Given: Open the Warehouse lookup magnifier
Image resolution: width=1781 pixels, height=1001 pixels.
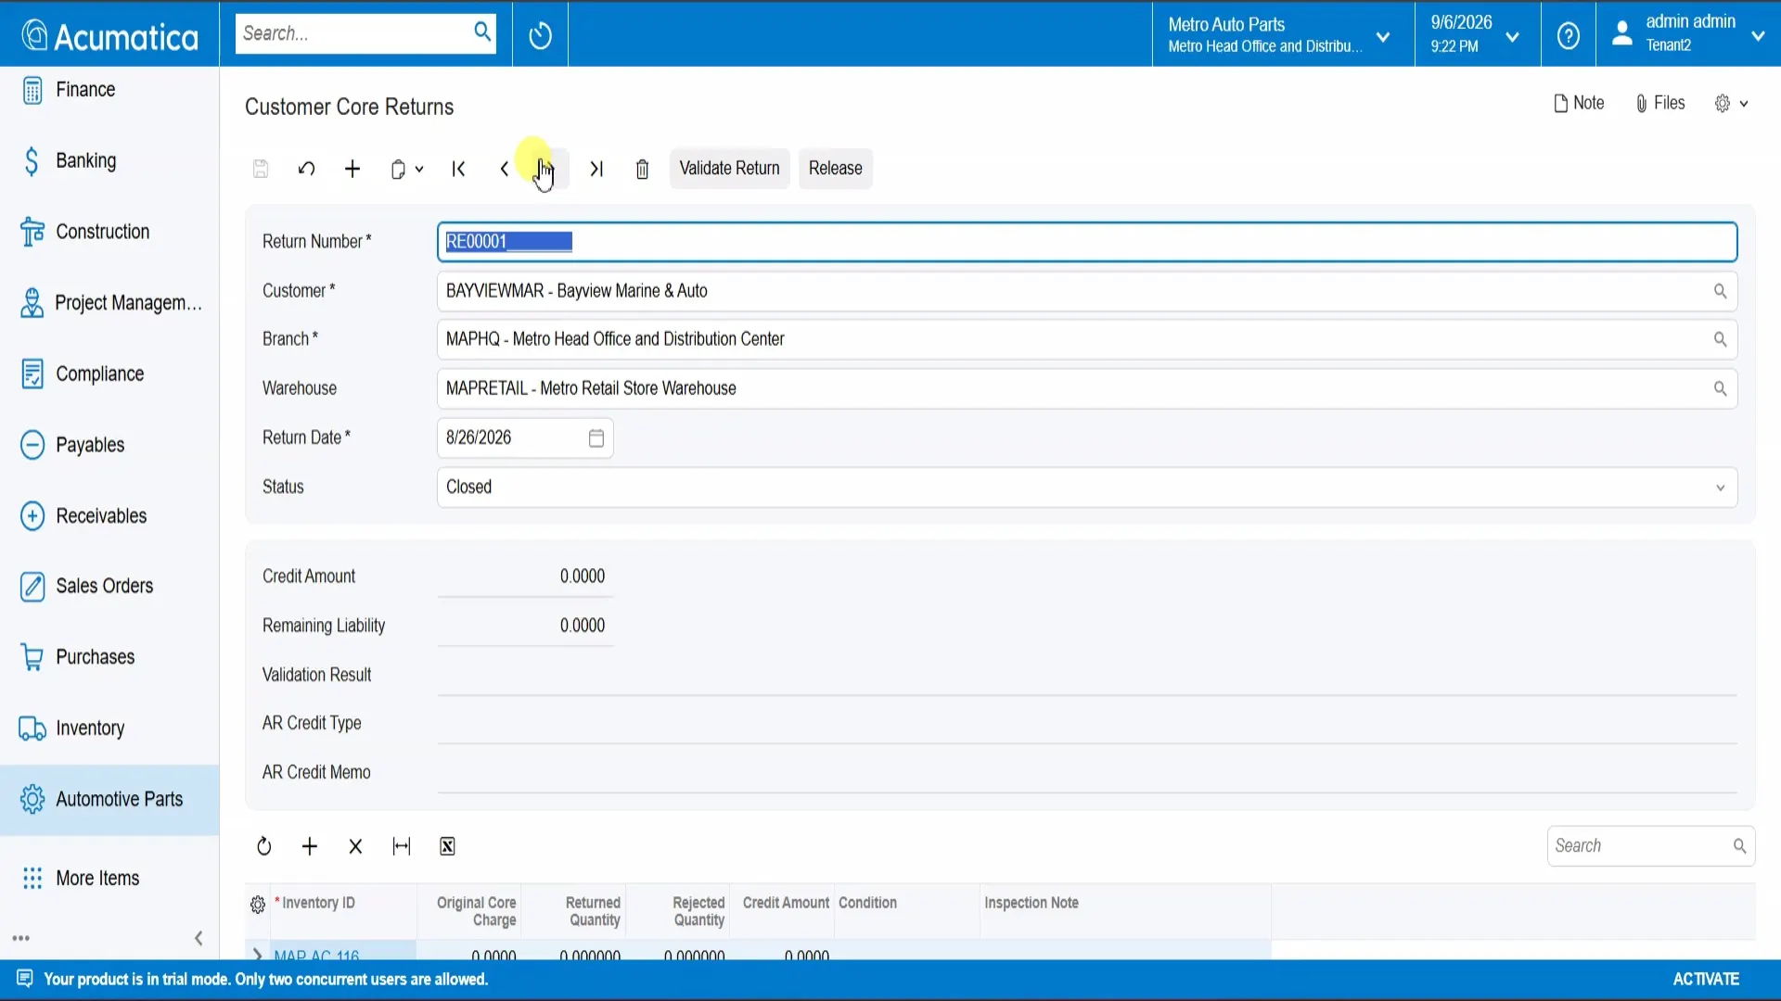Looking at the screenshot, I should click(1720, 388).
